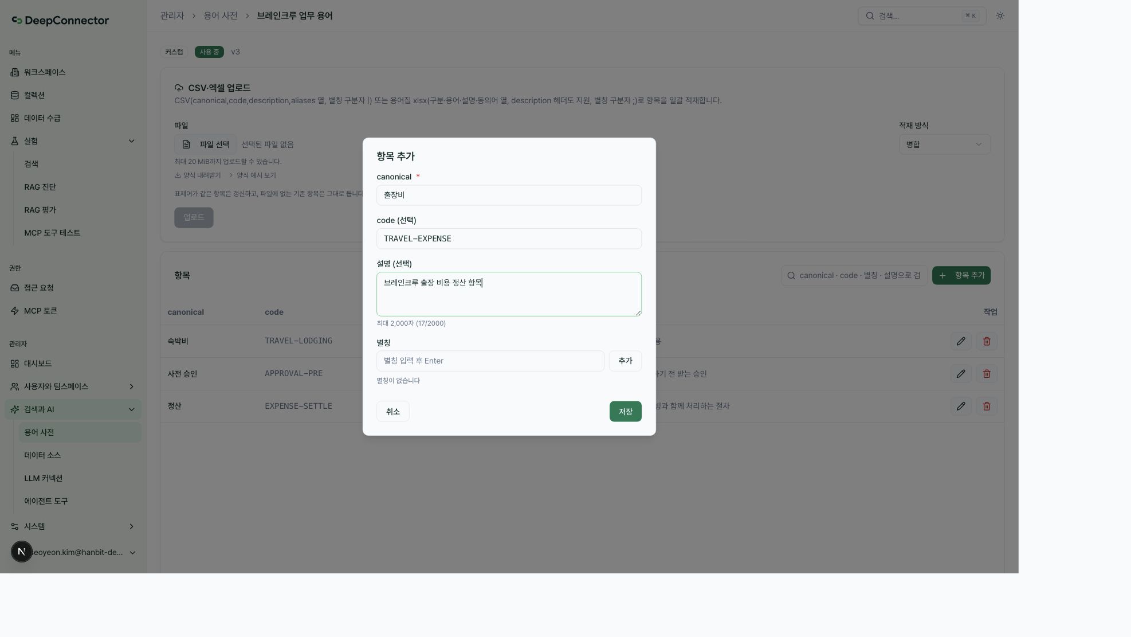Delete the 정산 row with trash icon
This screenshot has width=1131, height=637.
click(987, 406)
